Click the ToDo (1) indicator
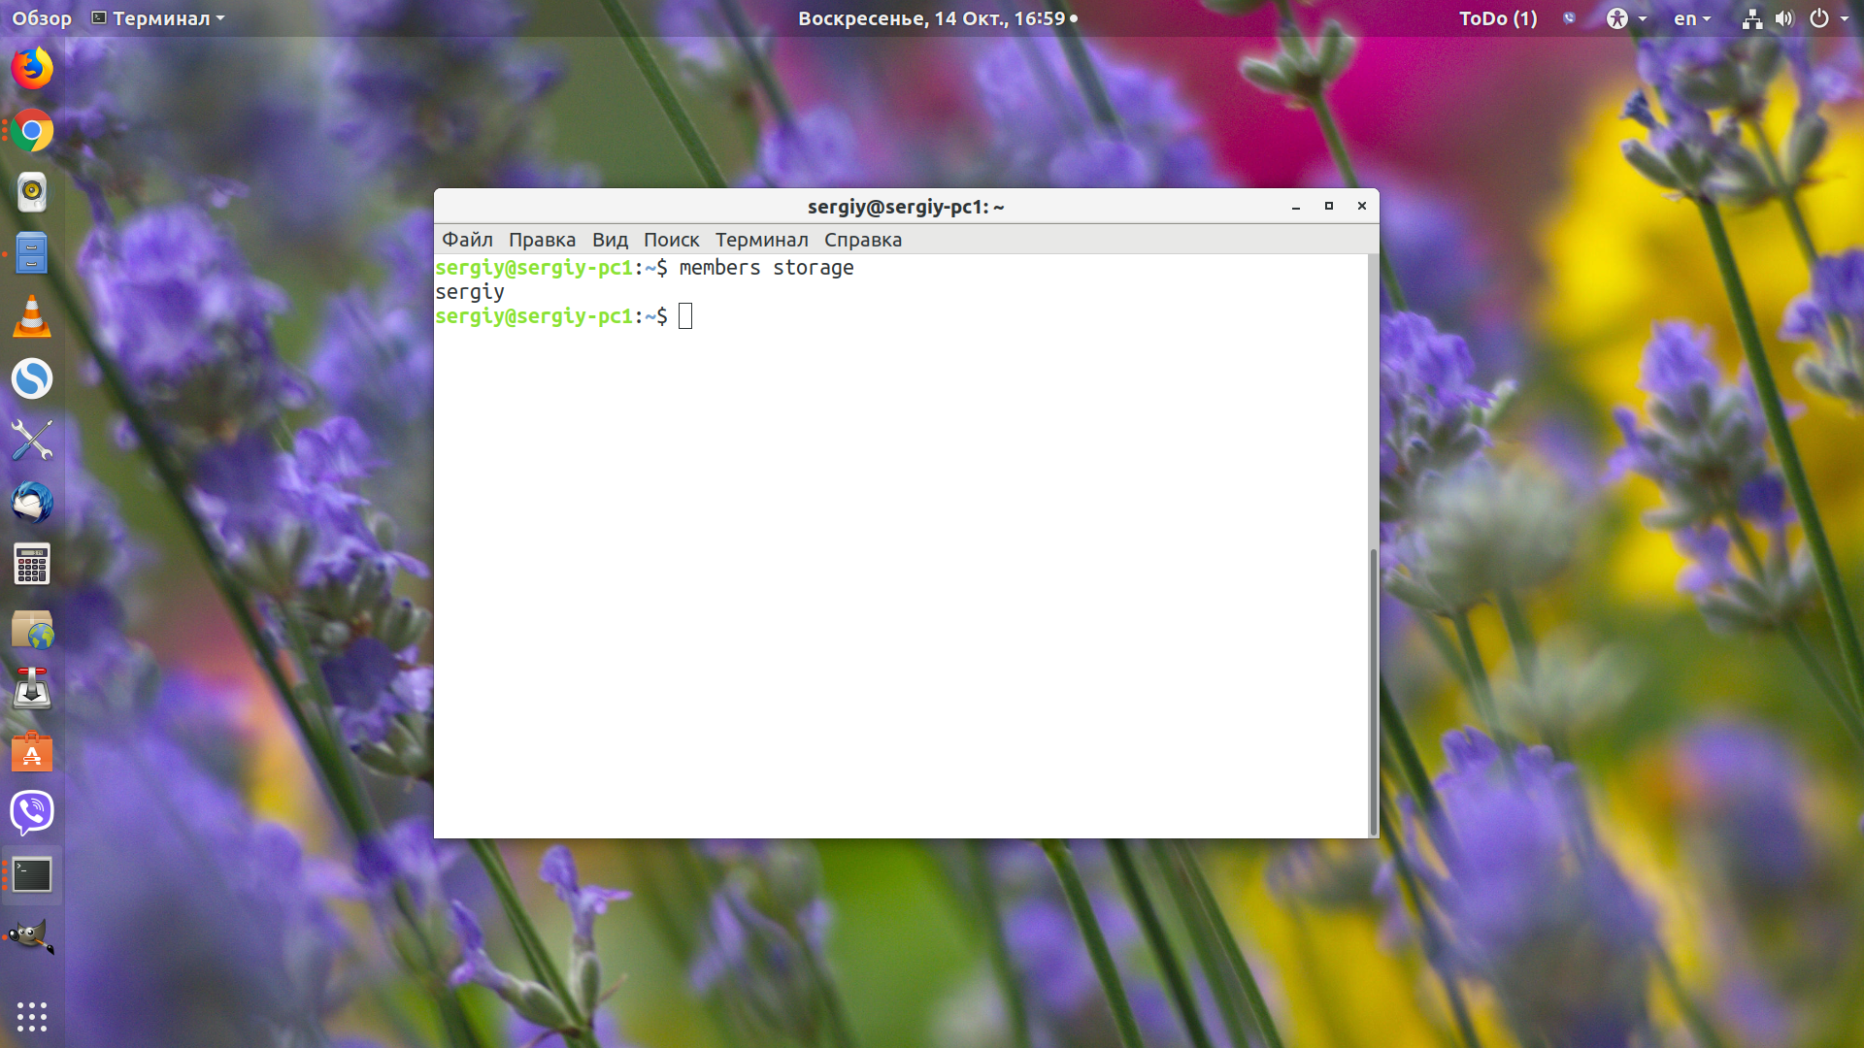 pyautogui.click(x=1498, y=18)
